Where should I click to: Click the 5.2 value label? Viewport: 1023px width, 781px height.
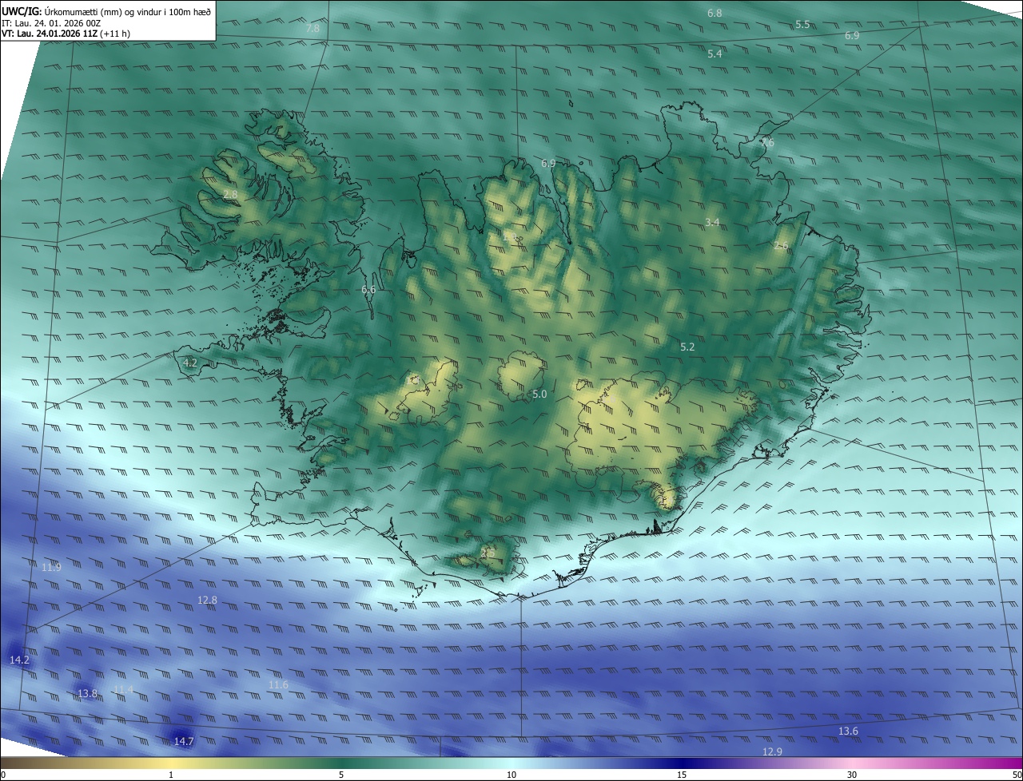coord(687,347)
